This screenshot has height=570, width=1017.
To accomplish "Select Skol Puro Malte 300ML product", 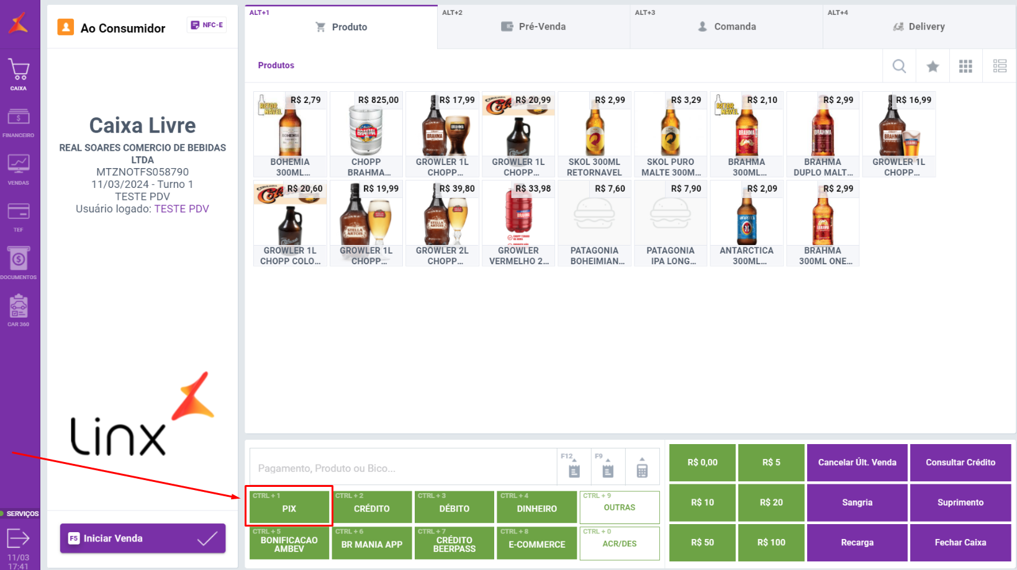I will [671, 135].
